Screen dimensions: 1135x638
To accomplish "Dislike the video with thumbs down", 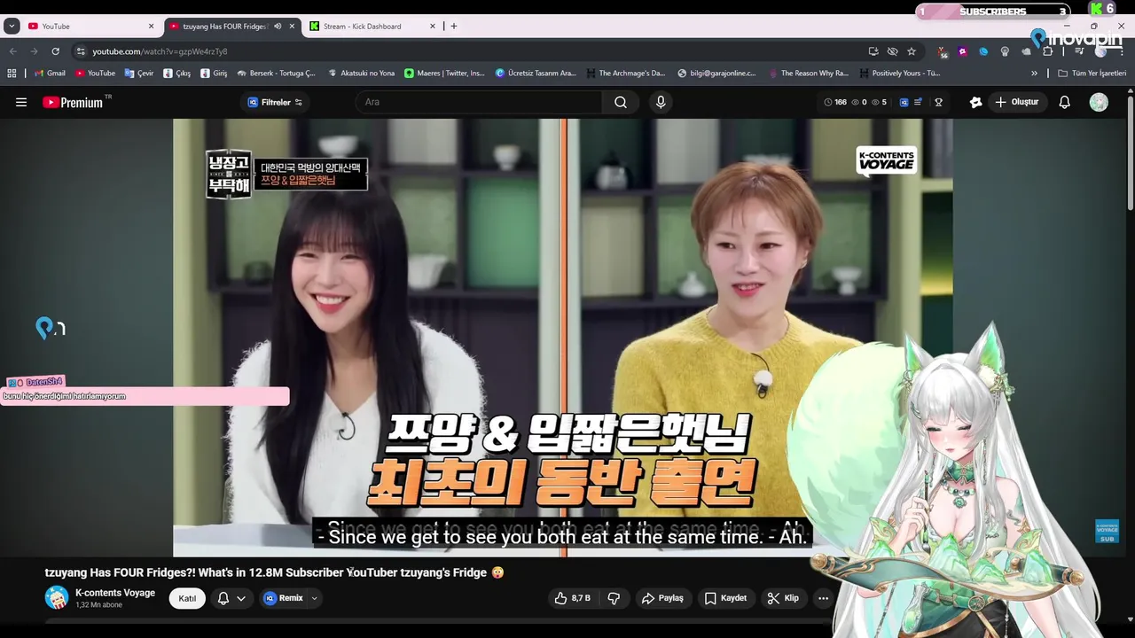I will tap(614, 598).
